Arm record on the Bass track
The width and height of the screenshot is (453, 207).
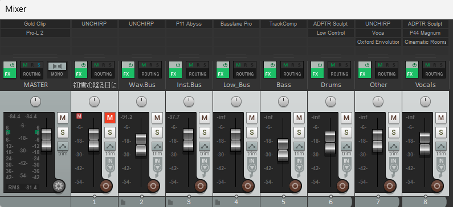[x=295, y=186]
